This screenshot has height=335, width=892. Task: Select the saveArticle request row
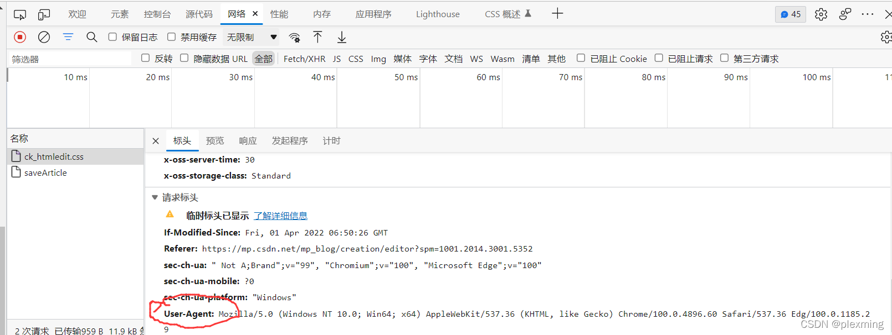point(75,172)
